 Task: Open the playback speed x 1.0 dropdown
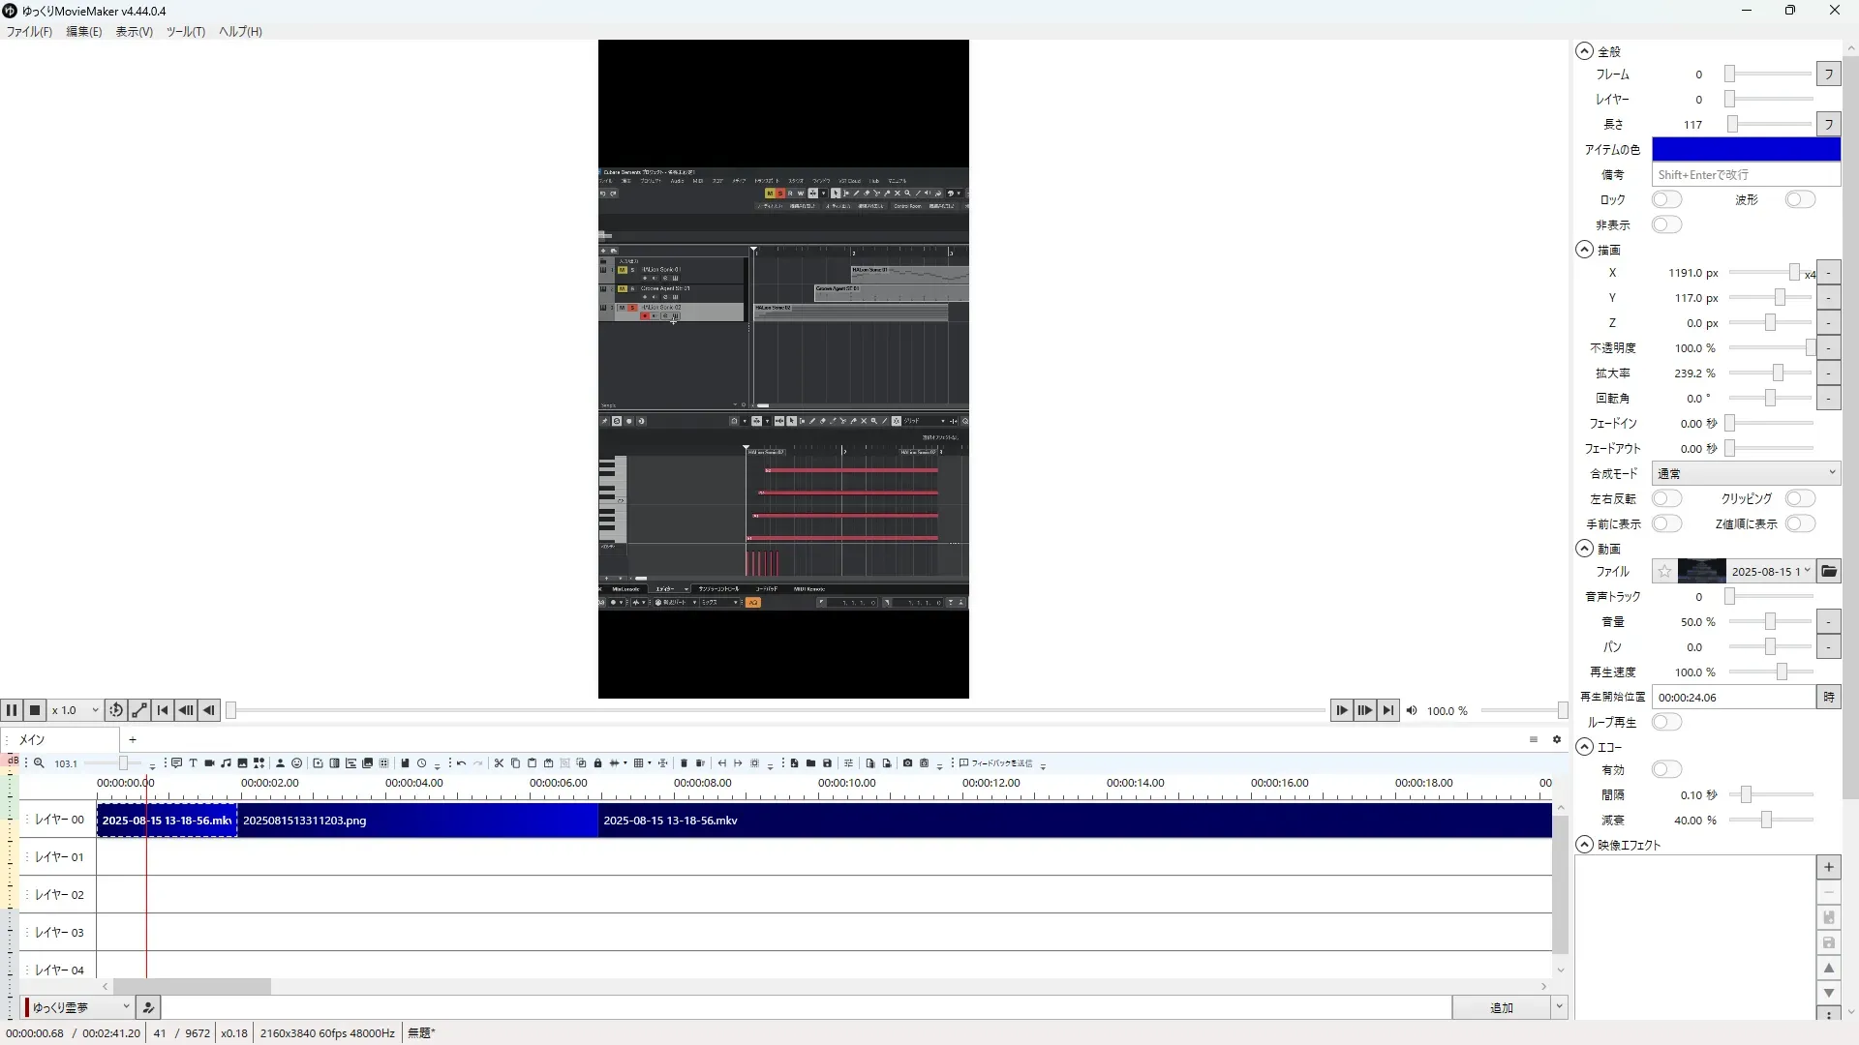76,710
